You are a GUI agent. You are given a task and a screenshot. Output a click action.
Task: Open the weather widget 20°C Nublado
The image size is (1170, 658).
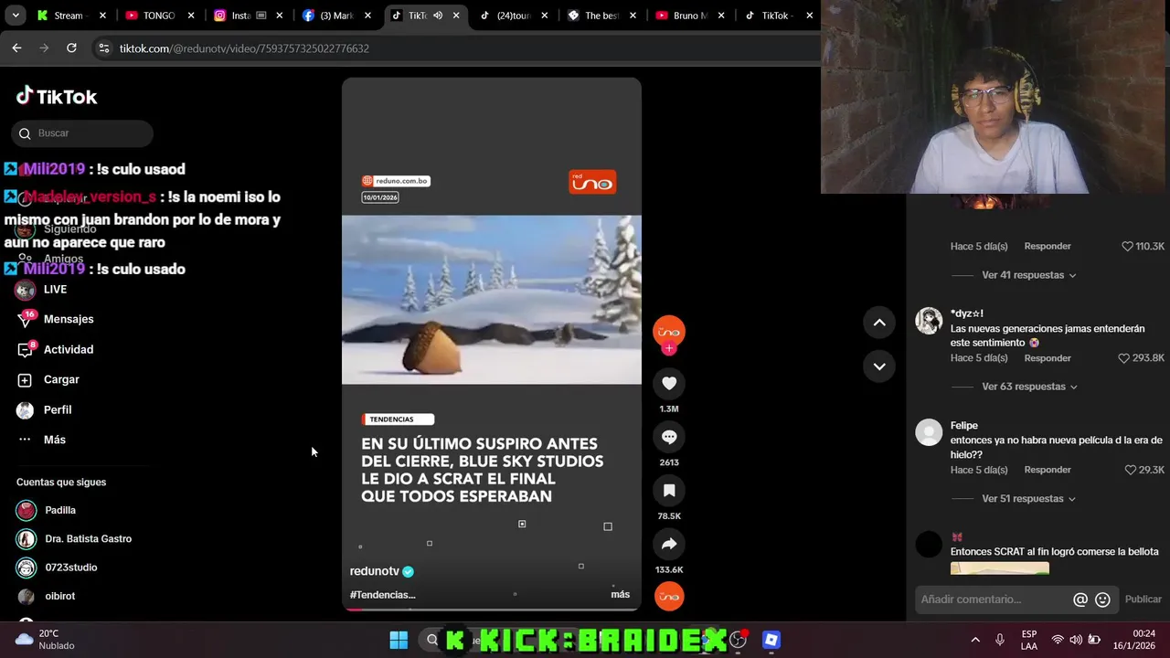pyautogui.click(x=46, y=640)
